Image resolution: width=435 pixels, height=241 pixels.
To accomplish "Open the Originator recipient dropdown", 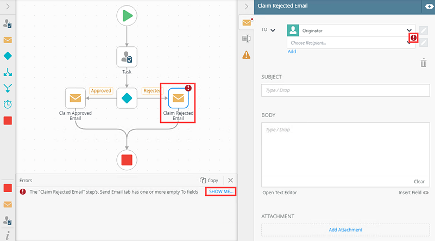I will coord(409,30).
